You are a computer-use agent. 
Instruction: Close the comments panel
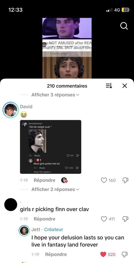[x=125, y=86]
